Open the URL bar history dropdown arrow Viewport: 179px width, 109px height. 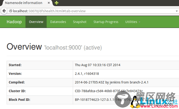coord(177,11)
